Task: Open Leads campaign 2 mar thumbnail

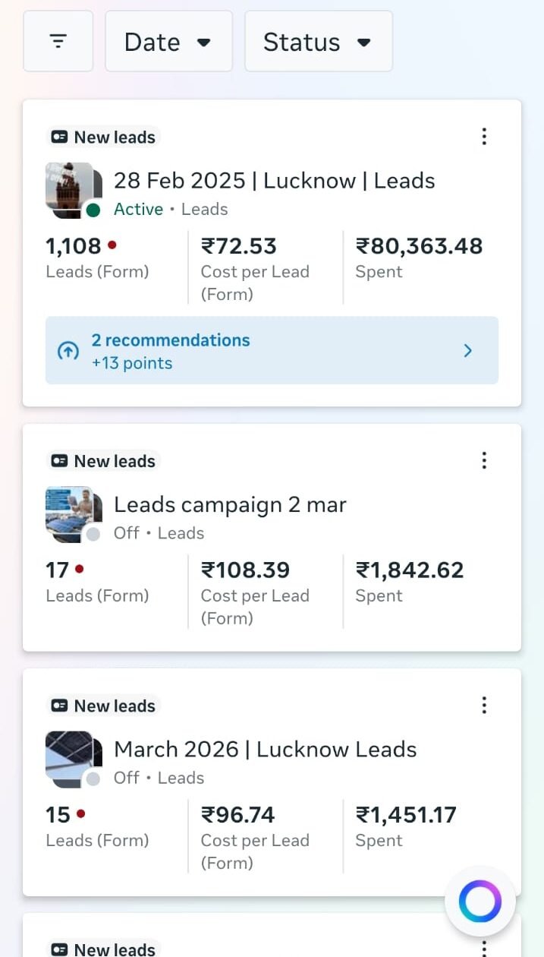Action: click(70, 510)
